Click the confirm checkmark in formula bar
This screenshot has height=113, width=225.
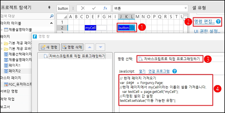pyautogui.click(x=94, y=8)
